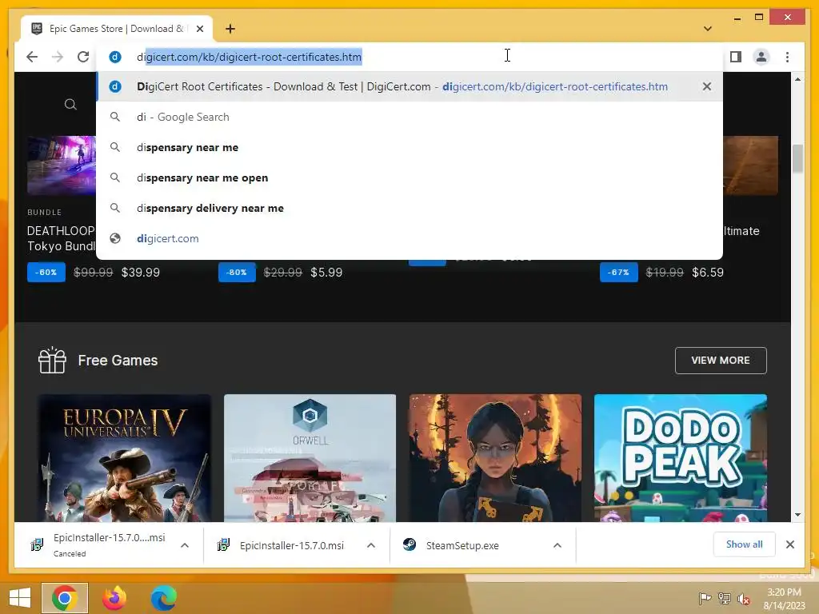Click the muted volume tray icon
The height and width of the screenshot is (614, 819).
(x=744, y=599)
